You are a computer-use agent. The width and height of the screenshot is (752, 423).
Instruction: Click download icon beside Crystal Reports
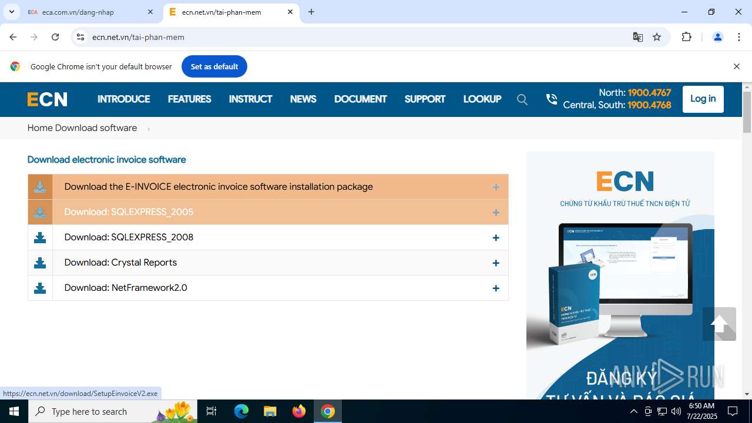[x=40, y=263]
